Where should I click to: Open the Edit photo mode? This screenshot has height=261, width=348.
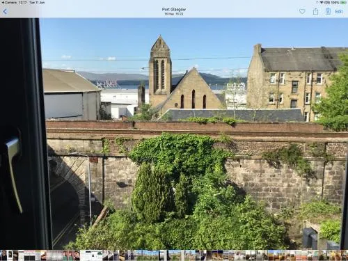pyautogui.click(x=339, y=11)
